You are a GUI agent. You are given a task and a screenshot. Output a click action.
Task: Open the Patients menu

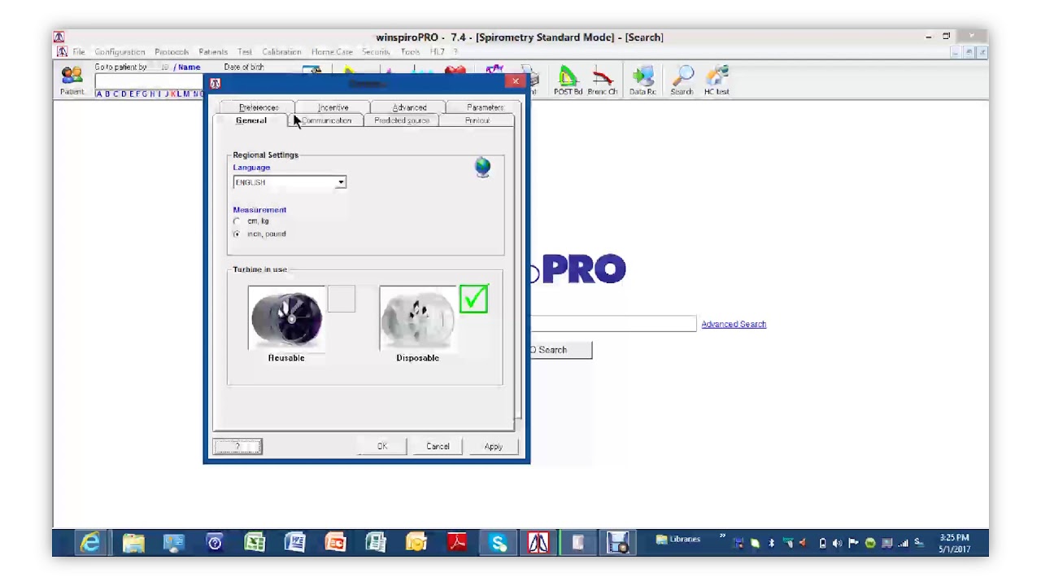point(213,52)
